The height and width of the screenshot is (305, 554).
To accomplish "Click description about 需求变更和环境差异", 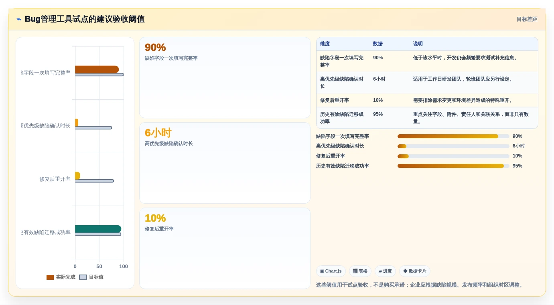I will click(463, 100).
